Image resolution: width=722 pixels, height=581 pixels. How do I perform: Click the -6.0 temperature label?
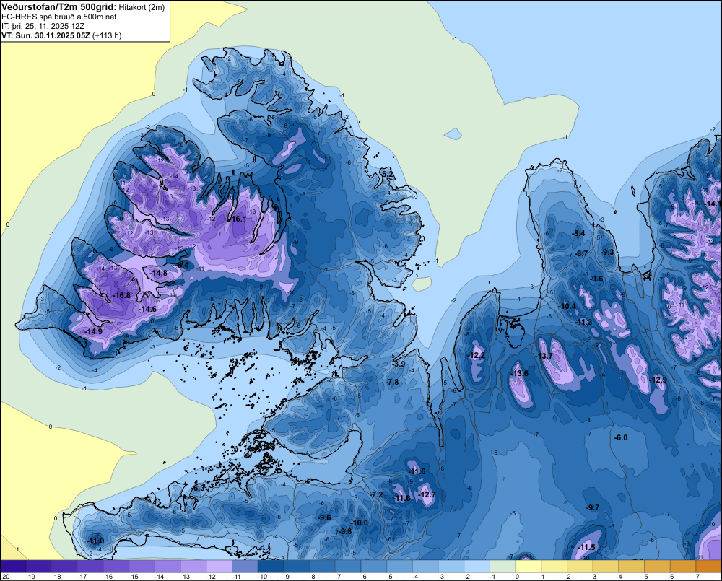(x=621, y=437)
